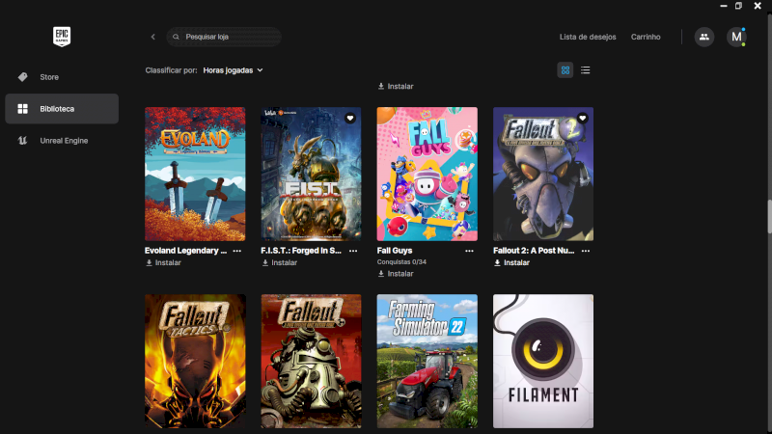772x434 pixels.
Task: View Fall Guys Conquistas 0/34
Action: pos(401,261)
